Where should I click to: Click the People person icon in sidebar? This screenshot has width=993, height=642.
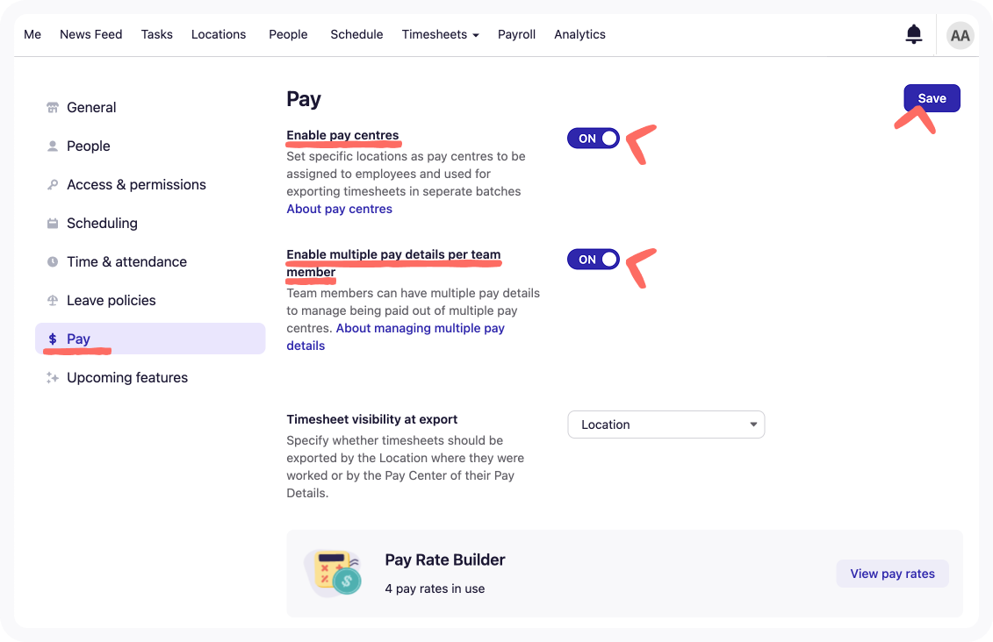click(x=53, y=146)
